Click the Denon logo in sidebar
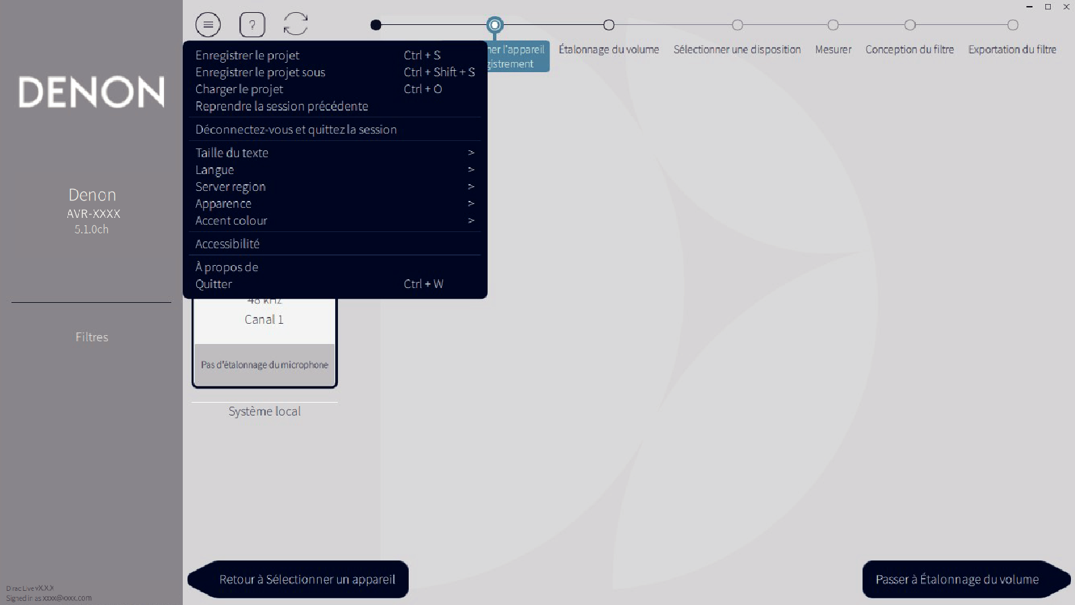The width and height of the screenshot is (1075, 605). pos(92,92)
